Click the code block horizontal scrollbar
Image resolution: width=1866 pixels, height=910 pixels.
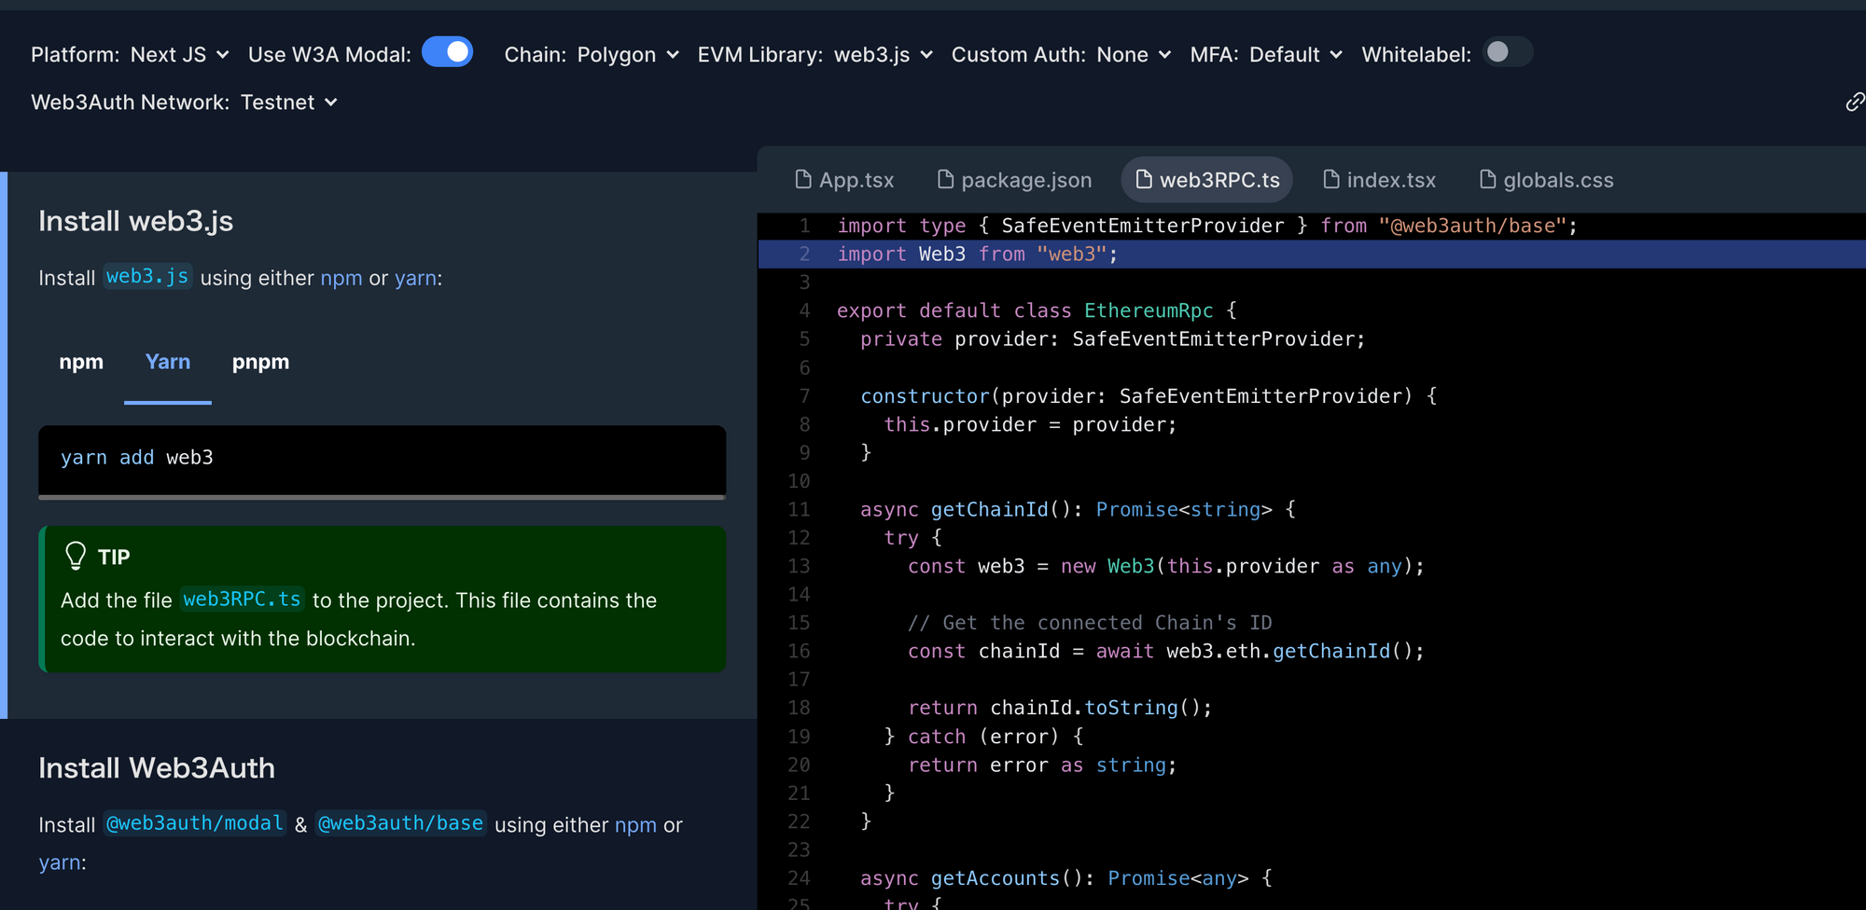(x=382, y=497)
